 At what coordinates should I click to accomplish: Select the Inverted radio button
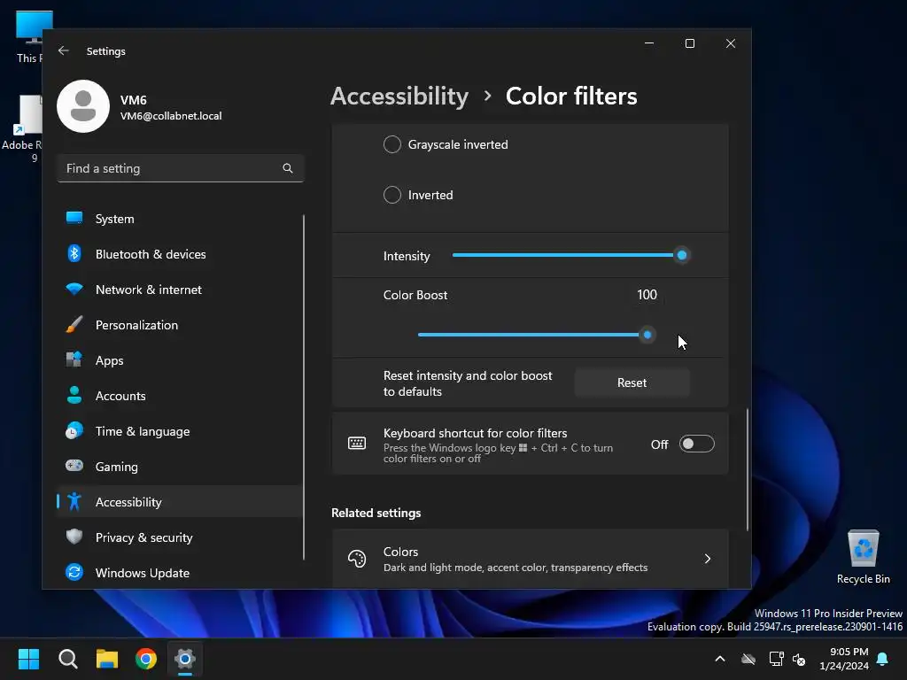392,195
